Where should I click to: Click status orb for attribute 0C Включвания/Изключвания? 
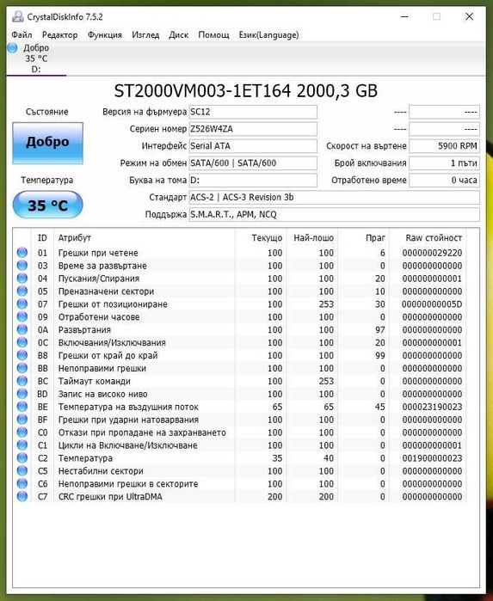coord(22,342)
